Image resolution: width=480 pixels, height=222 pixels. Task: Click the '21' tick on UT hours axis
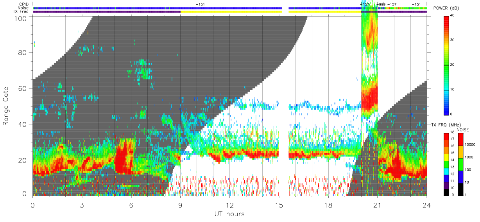click(x=377, y=205)
